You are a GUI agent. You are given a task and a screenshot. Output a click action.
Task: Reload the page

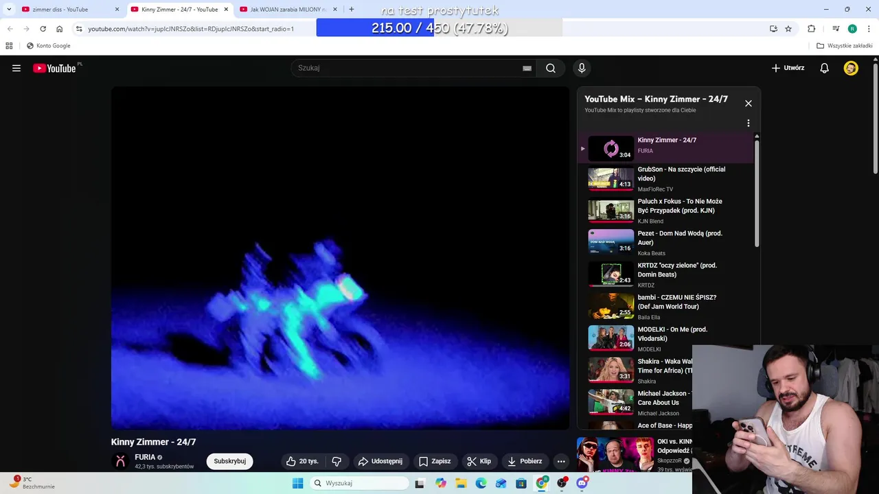tap(43, 29)
